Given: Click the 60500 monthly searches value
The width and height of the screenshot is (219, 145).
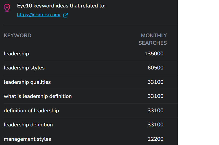Looking at the screenshot, I should click(156, 68).
